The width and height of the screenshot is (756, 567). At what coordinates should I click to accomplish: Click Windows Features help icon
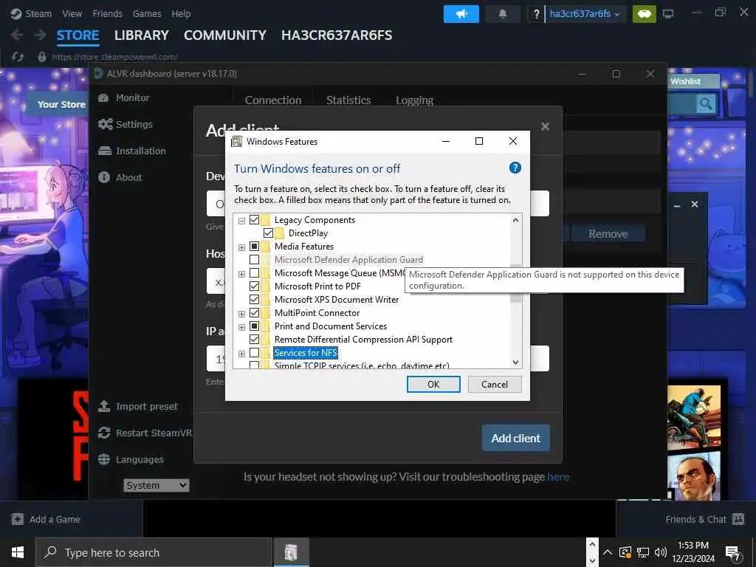pos(515,168)
